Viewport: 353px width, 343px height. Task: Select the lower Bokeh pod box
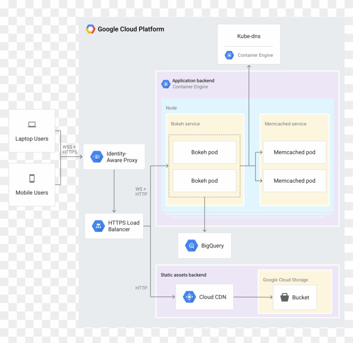click(x=204, y=181)
